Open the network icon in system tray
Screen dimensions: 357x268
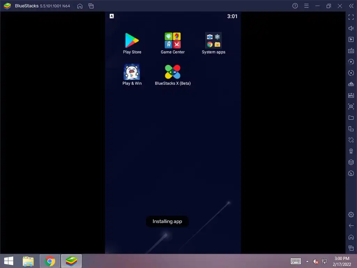tap(324, 261)
